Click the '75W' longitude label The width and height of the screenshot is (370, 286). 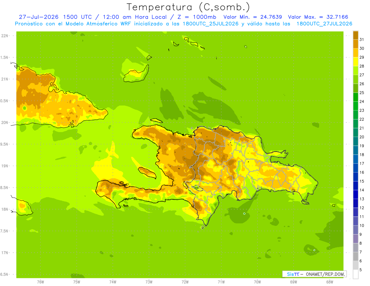[x=77, y=282]
